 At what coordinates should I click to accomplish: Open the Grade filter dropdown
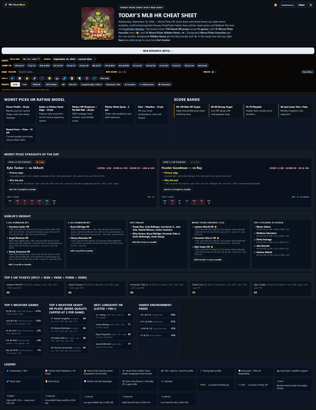click(214, 72)
